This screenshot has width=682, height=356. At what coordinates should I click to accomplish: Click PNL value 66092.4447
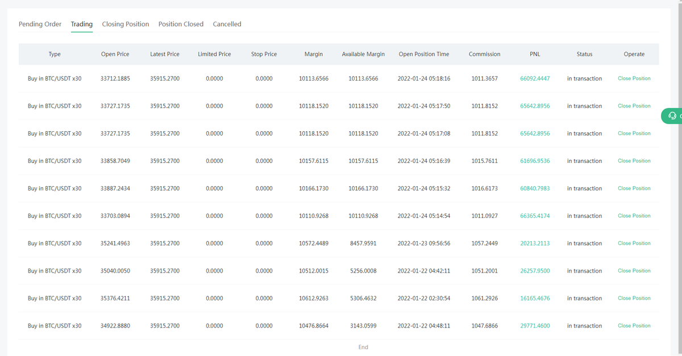pyautogui.click(x=535, y=78)
